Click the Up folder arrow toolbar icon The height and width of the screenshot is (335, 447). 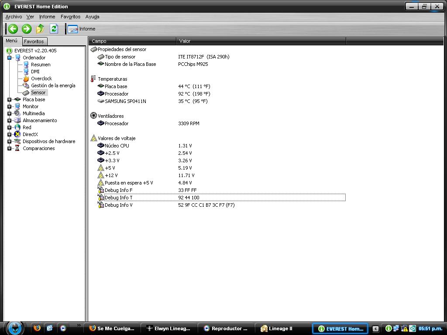40,29
